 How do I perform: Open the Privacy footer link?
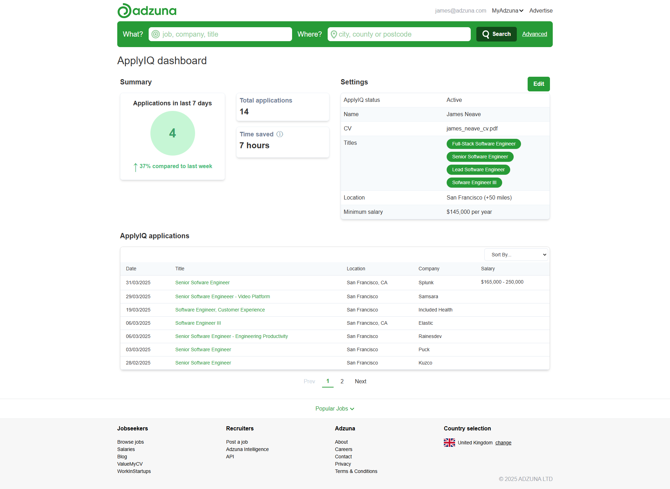click(343, 464)
